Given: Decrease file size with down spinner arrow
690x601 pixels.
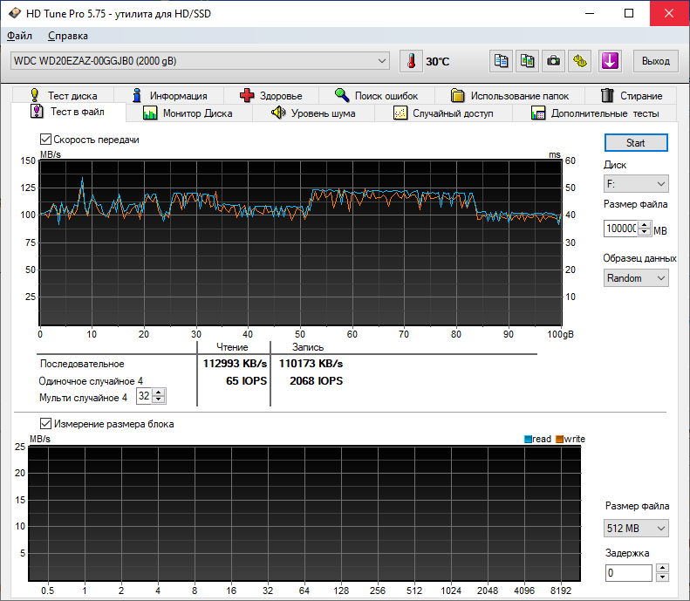Looking at the screenshot, I should point(645,232).
